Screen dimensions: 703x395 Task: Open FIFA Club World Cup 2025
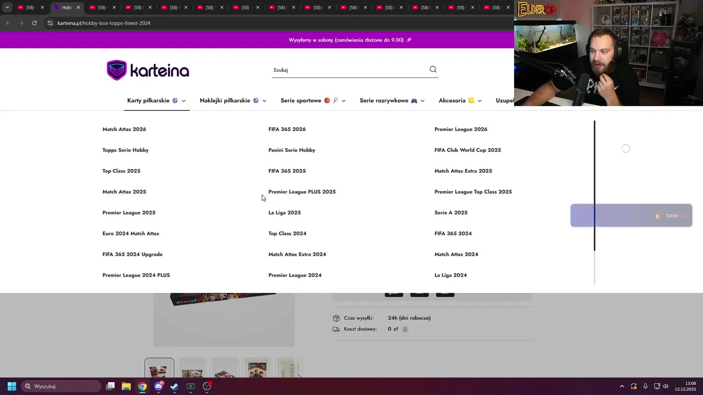tap(467, 150)
